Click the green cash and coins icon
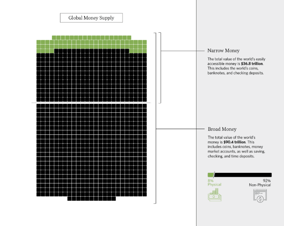The height and width of the screenshot is (226, 284). (215, 195)
